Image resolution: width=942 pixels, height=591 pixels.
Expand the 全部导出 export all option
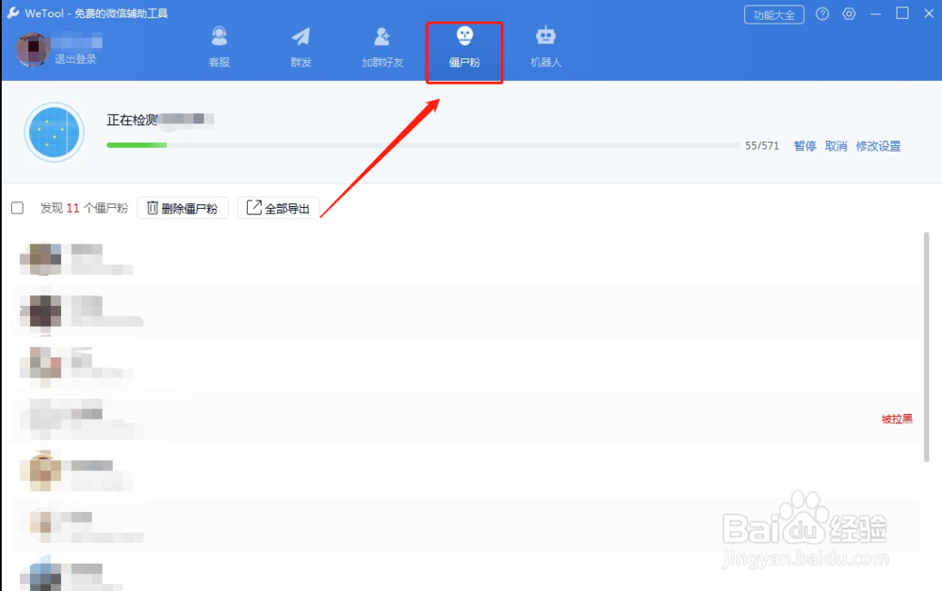coord(279,207)
